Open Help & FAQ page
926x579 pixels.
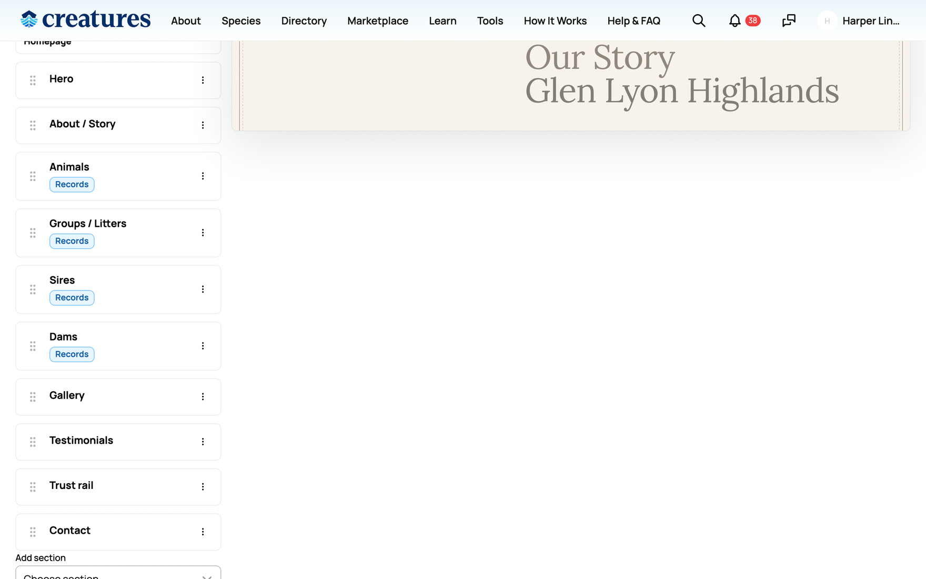(x=633, y=21)
